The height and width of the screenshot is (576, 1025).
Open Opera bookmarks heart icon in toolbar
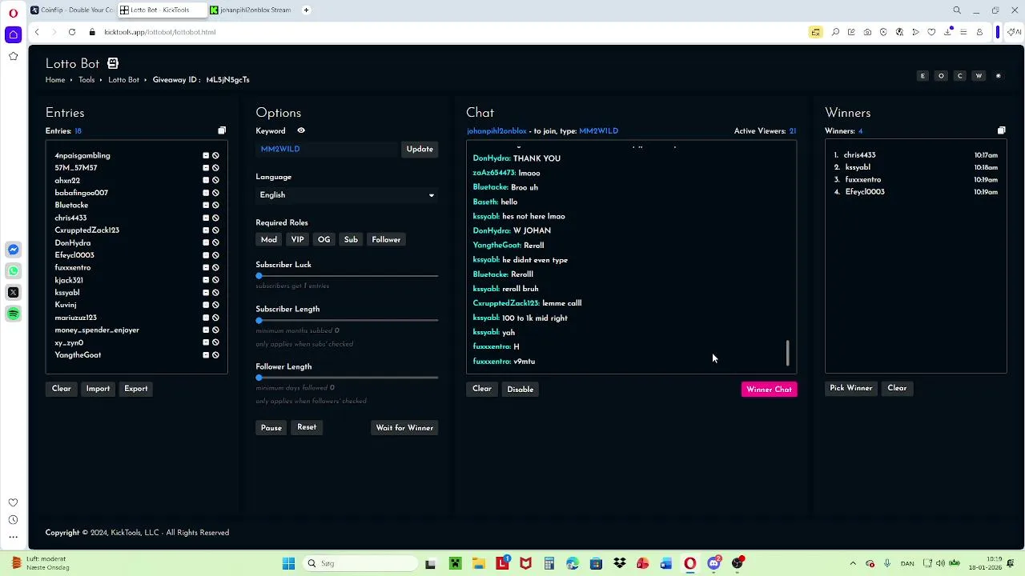coord(931,32)
